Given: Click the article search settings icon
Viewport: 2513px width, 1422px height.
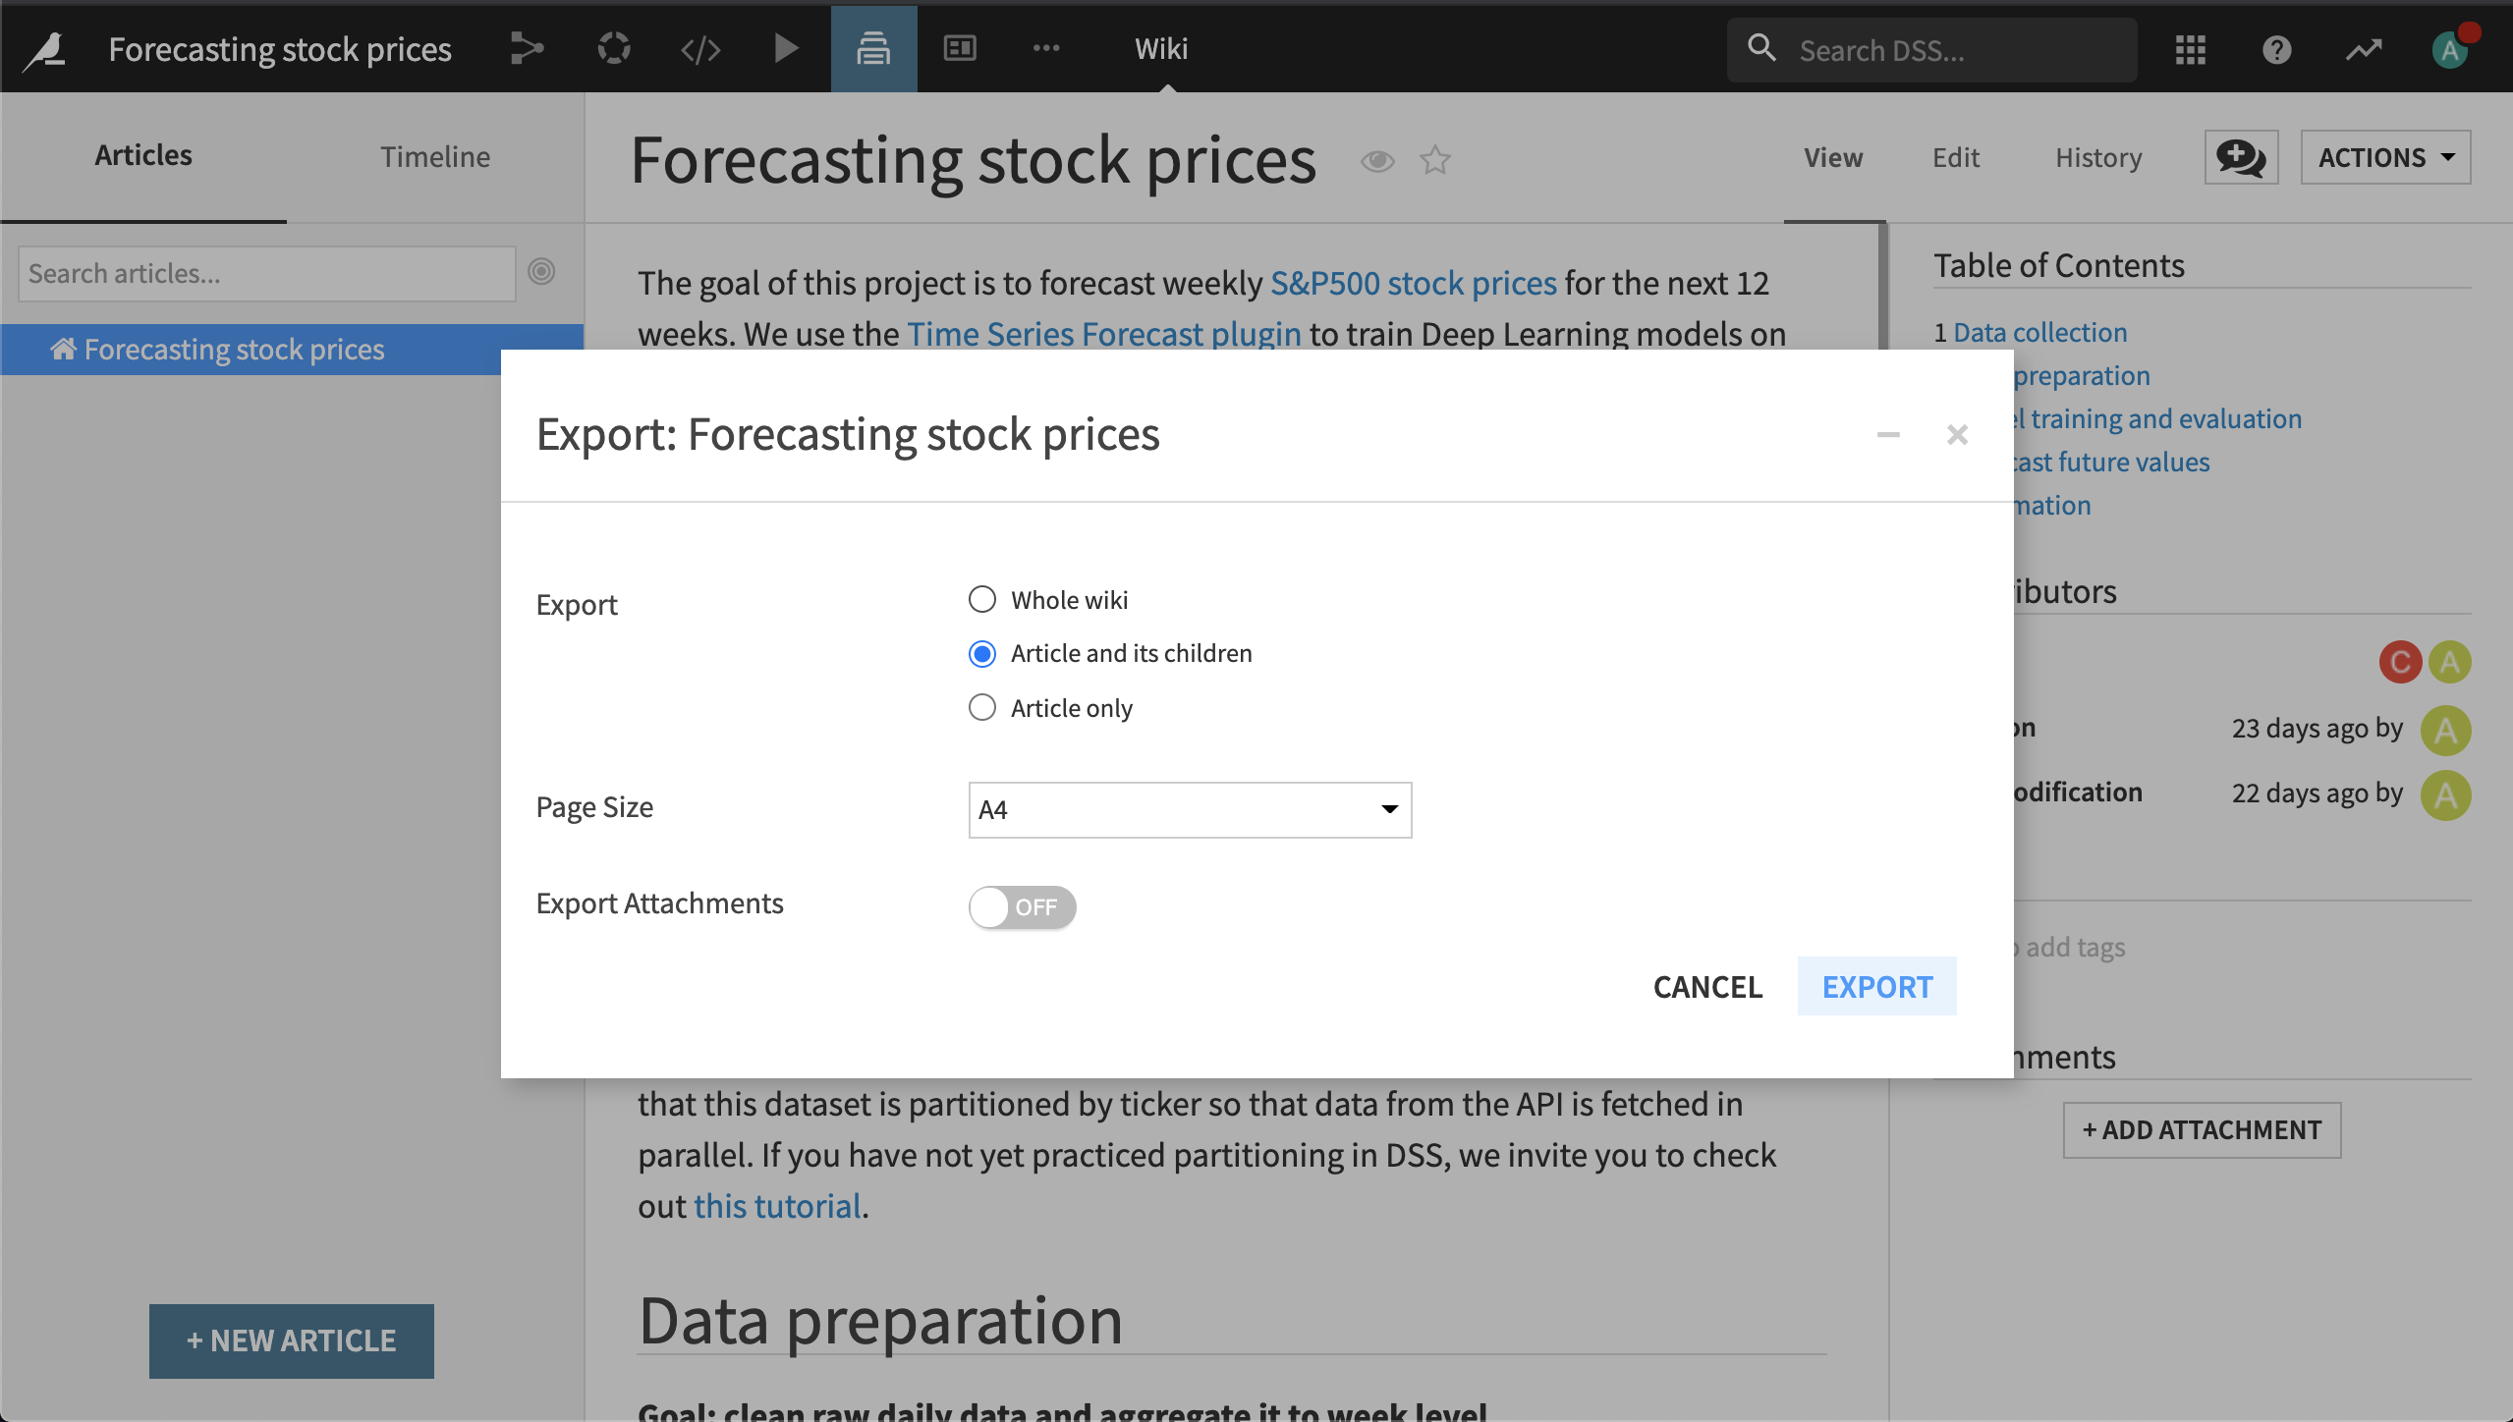Looking at the screenshot, I should click(543, 271).
